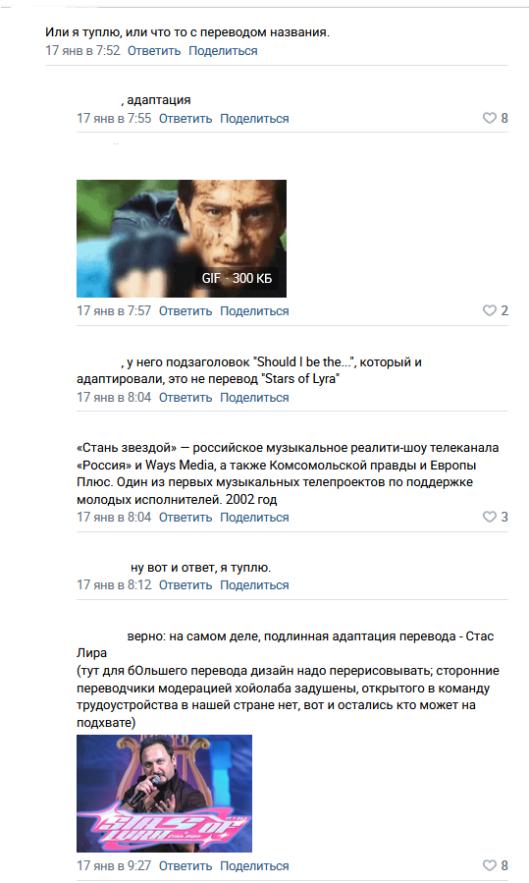This screenshot has width=529, height=883.
Task: Click Ответить under the 8:12 comment
Action: [x=185, y=585]
